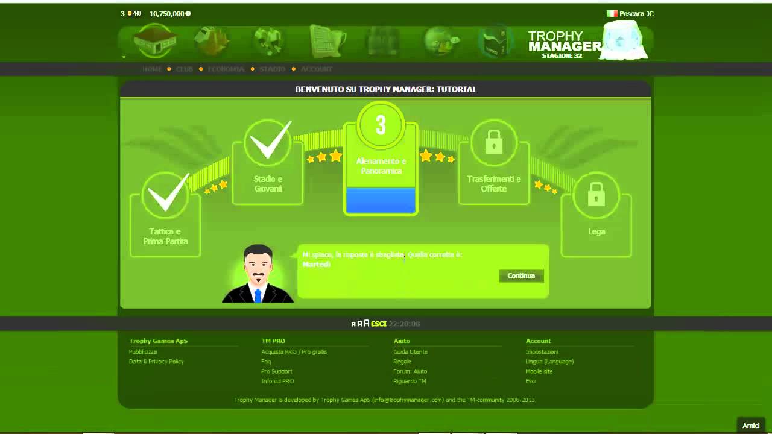Open Data & Privacy Policy link

(x=156, y=362)
